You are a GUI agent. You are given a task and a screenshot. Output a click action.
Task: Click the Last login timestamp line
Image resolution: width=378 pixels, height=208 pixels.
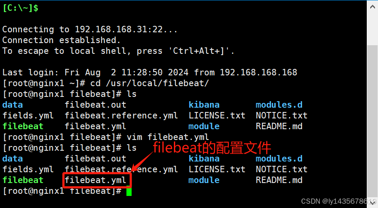tap(149, 72)
